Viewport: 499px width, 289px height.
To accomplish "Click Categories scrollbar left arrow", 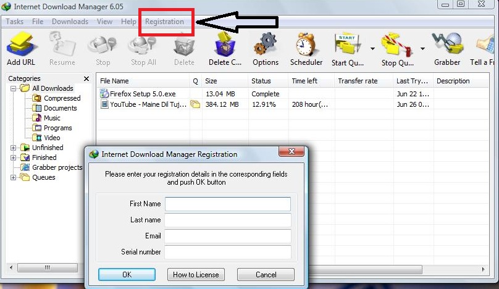I will tap(11, 267).
